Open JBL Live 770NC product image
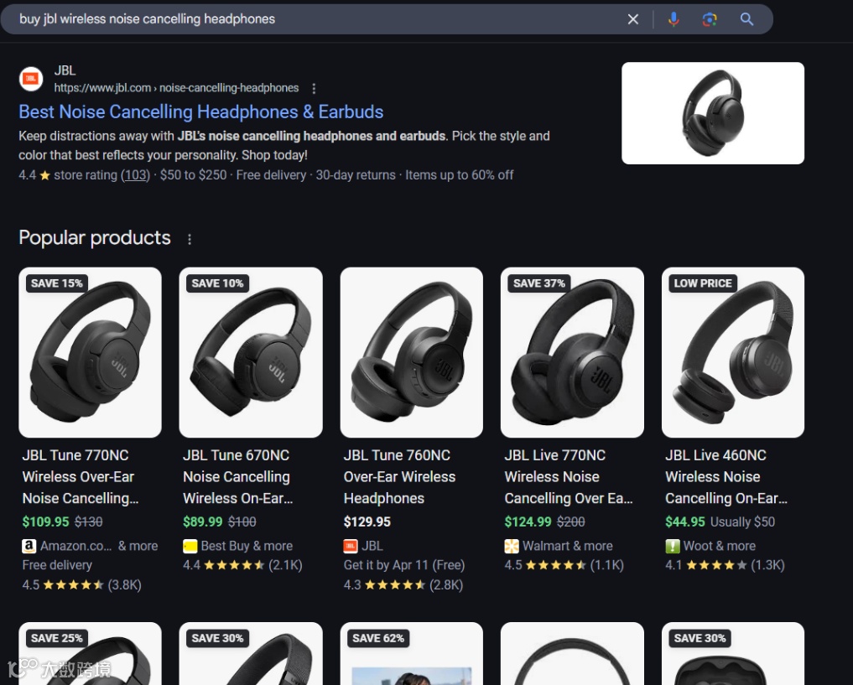853x685 pixels. [x=572, y=352]
